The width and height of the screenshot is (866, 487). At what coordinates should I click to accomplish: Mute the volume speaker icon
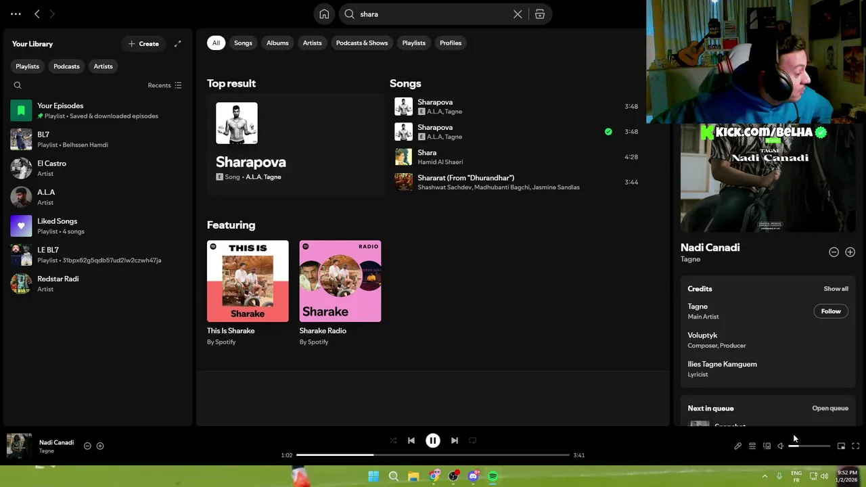[x=781, y=446]
